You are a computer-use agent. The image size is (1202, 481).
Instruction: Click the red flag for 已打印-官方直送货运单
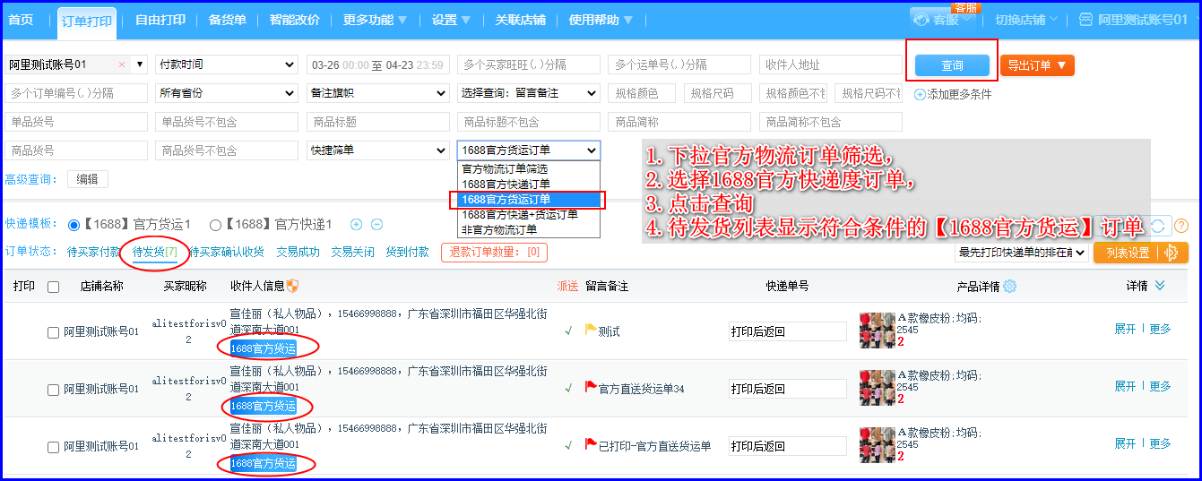click(x=591, y=445)
